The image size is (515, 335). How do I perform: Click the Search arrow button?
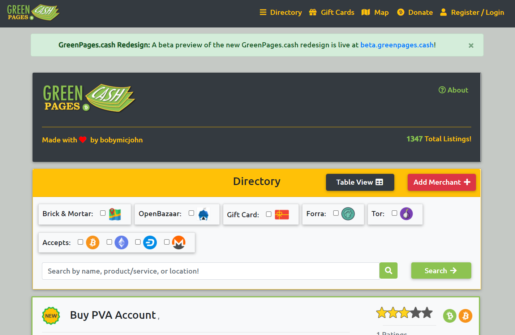tap(441, 271)
